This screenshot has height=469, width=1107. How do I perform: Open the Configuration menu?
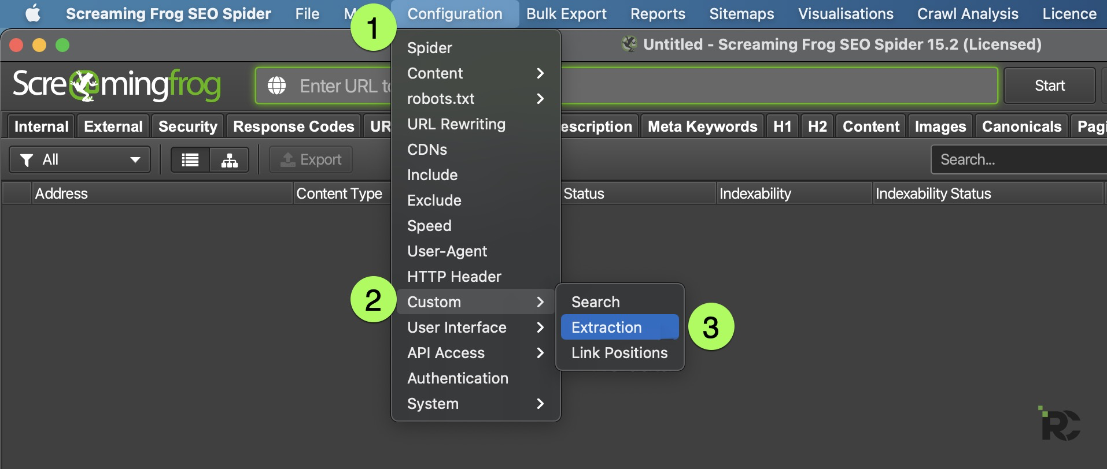(x=455, y=14)
